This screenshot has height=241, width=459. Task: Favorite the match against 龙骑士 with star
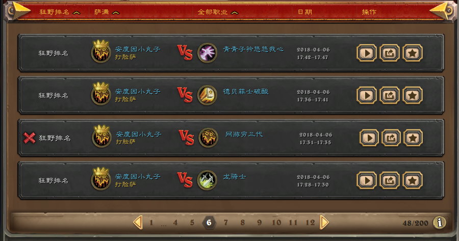click(x=412, y=180)
